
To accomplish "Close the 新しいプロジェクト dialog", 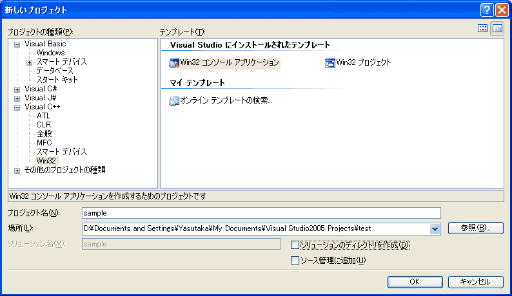I will pos(502,10).
